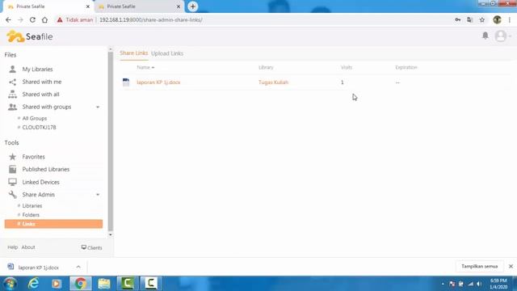Click the Tidak aman security warning
Screen dimensions: 517x291
coord(75,19)
